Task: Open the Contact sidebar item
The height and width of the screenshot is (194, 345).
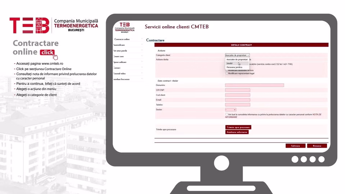Action: pos(117,68)
